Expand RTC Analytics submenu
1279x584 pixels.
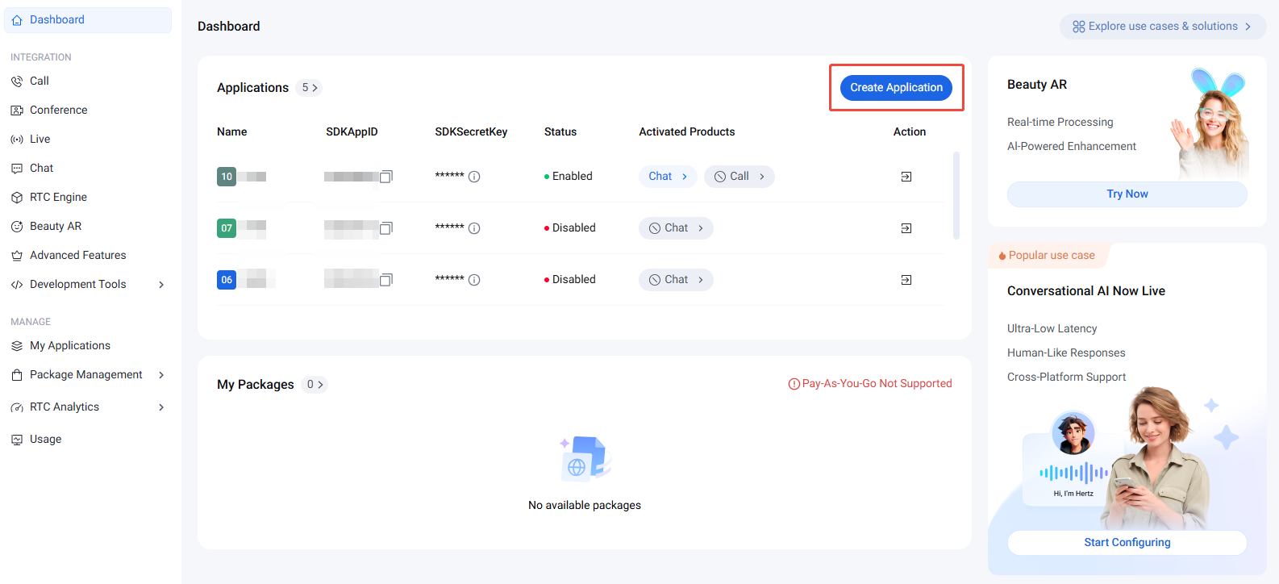tap(161, 407)
